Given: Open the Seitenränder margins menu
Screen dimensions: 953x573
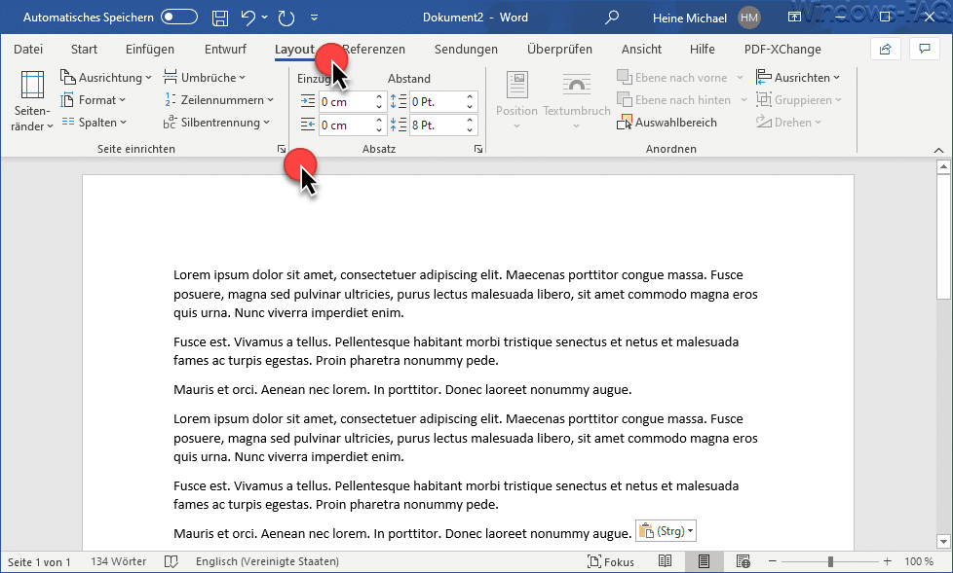Looking at the screenshot, I should pyautogui.click(x=31, y=101).
